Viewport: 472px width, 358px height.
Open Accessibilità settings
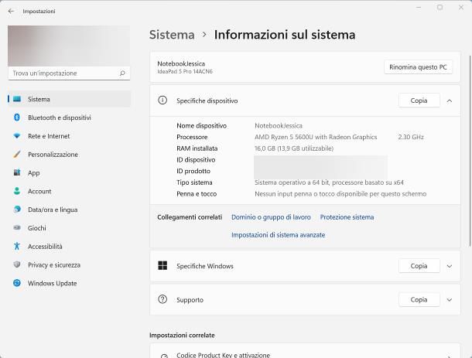pos(69,247)
